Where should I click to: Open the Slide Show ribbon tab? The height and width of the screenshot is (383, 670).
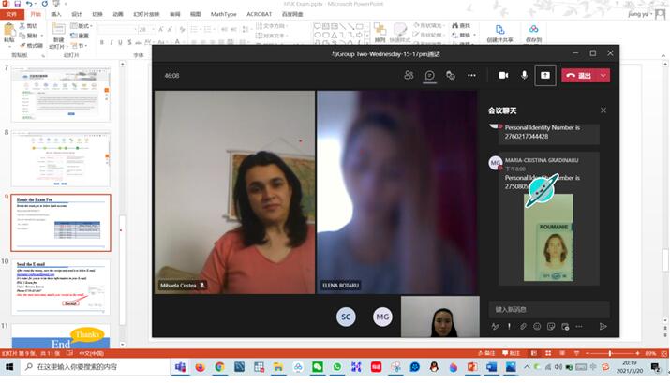(x=146, y=14)
